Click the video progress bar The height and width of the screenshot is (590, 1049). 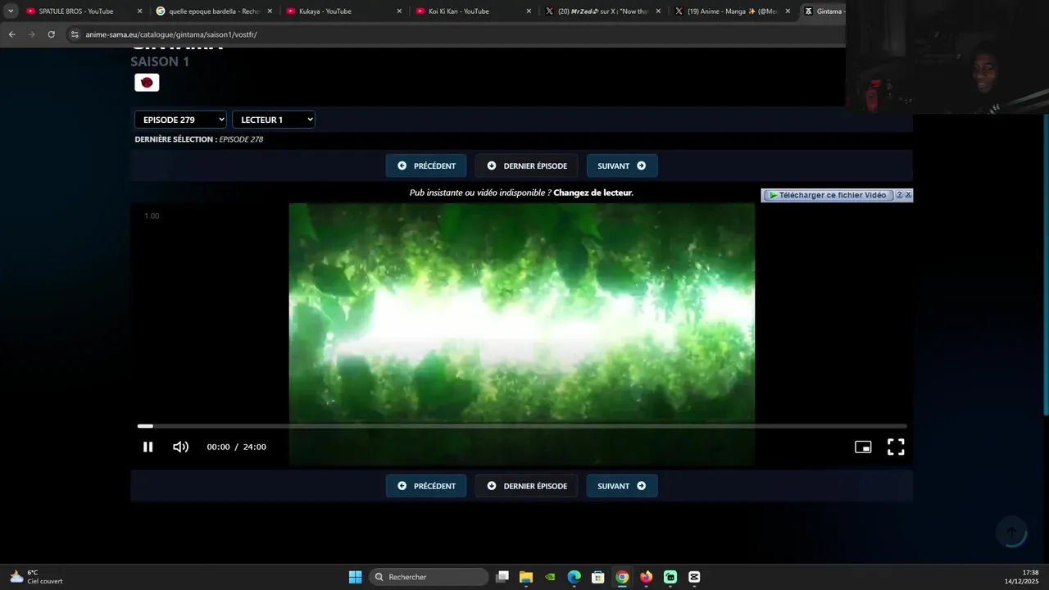pos(522,426)
